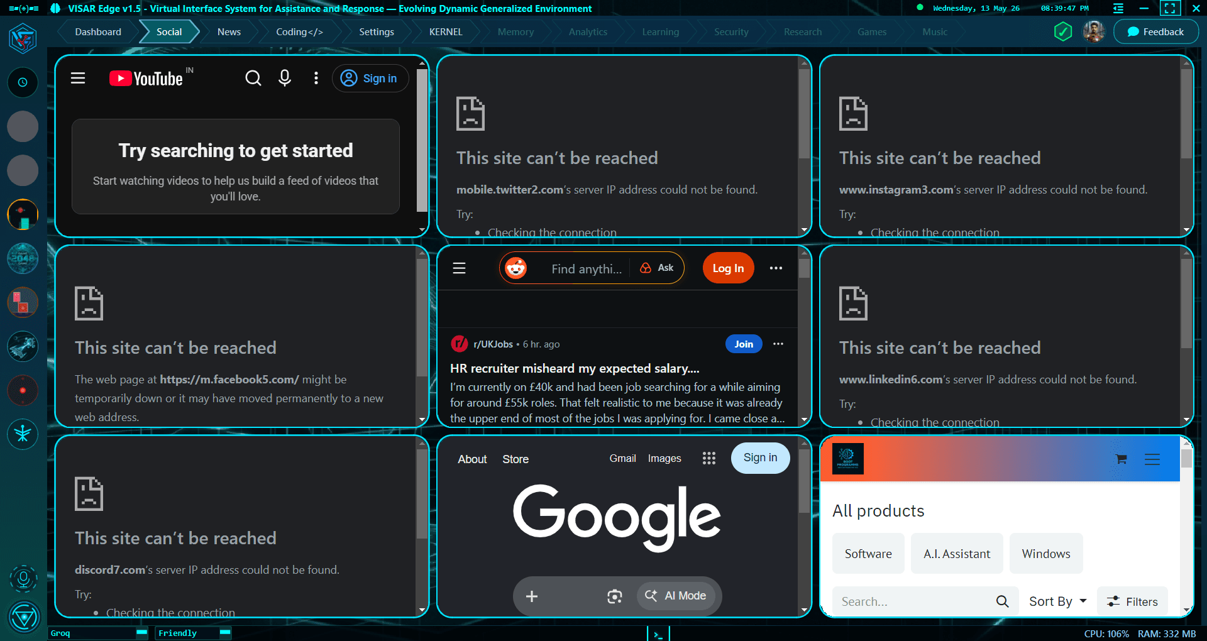Expand the Sort By dropdown

1058,601
